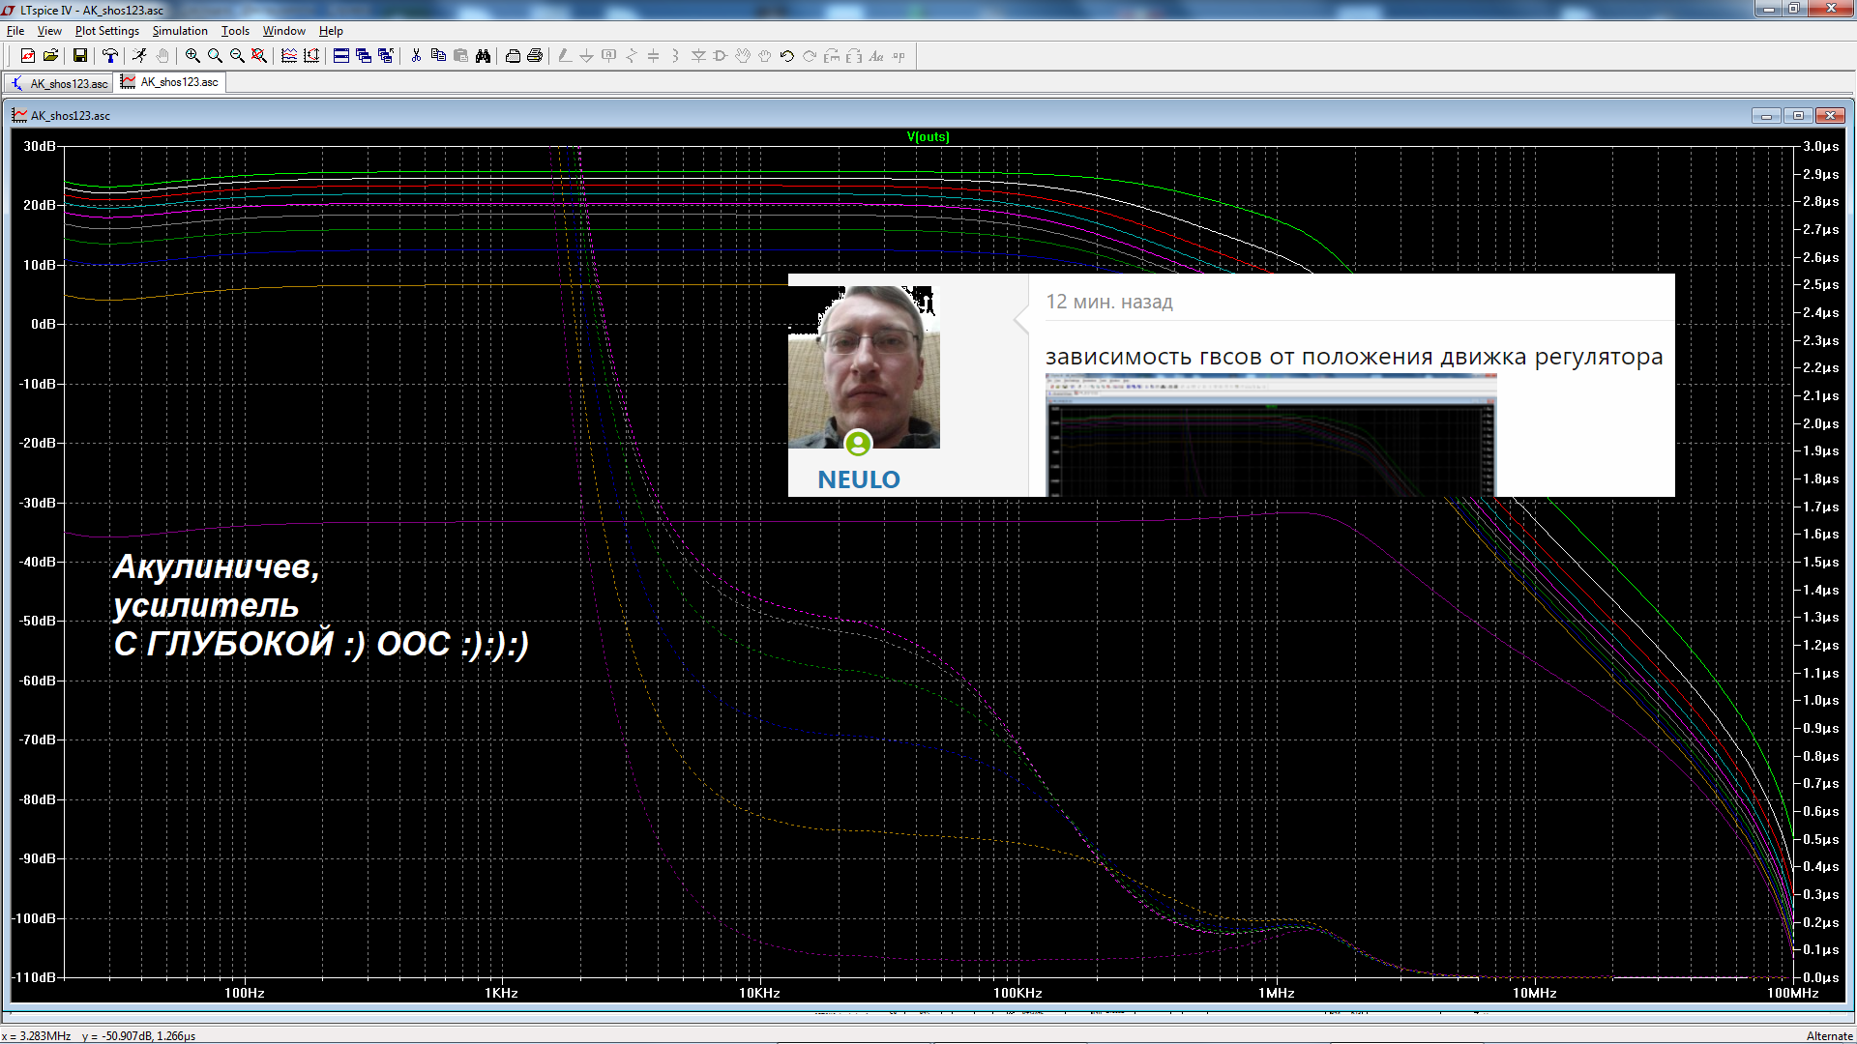The image size is (1857, 1044).
Task: Click the Ground symbol icon
Action: (x=586, y=56)
